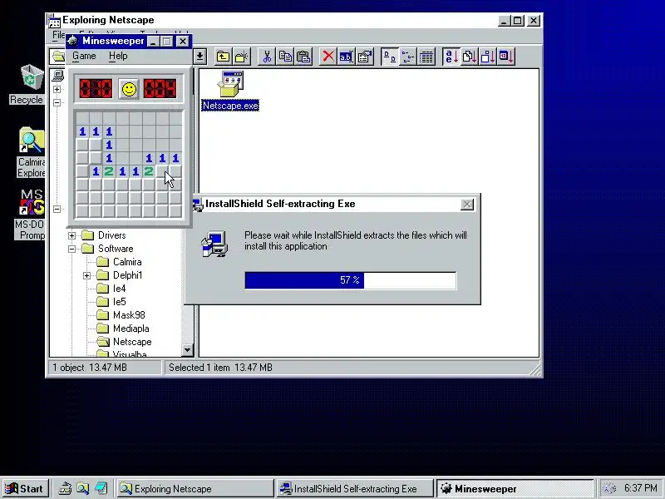665x499 pixels.
Task: Expand the Drivers folder tree node
Action: [x=71, y=235]
